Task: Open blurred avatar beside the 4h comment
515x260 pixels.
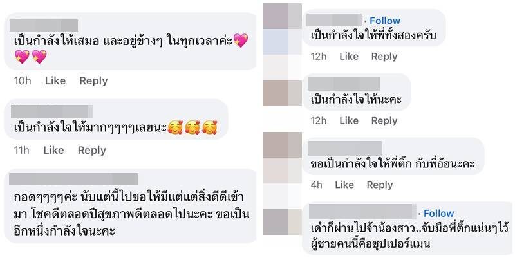Action: 282,145
